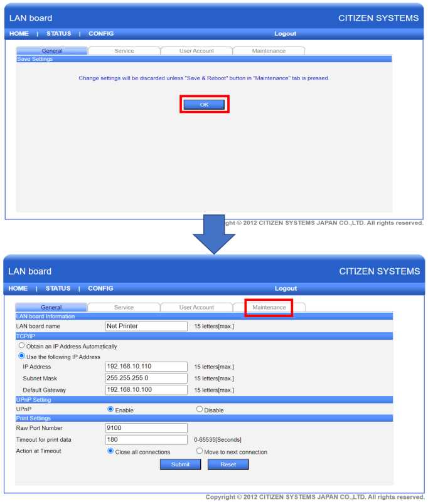This screenshot has width=428, height=502.
Task: Click the LAN board name field
Action: point(146,326)
